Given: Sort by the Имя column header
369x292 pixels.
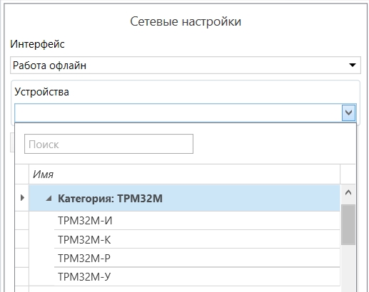Looking at the screenshot, I should click(x=184, y=174).
